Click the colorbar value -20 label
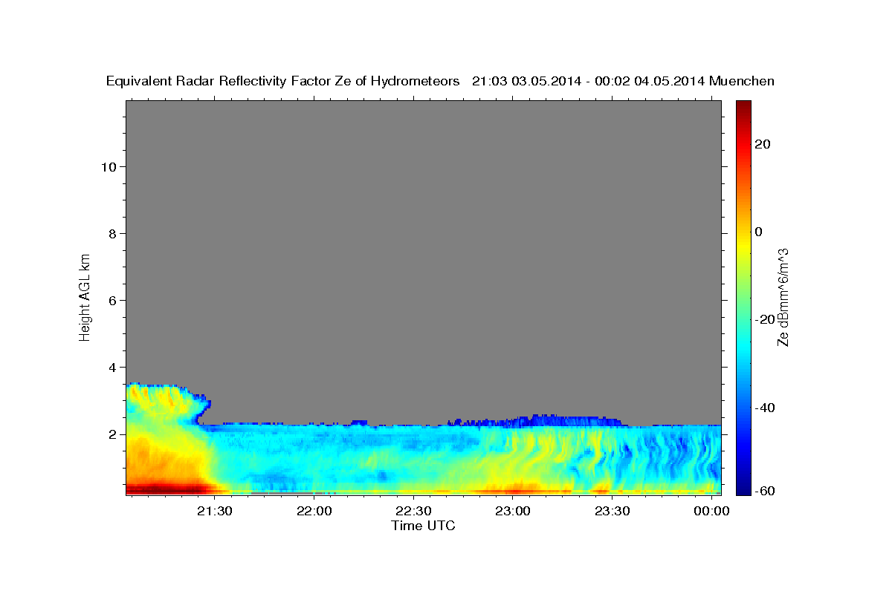The image size is (892, 594). (x=764, y=319)
